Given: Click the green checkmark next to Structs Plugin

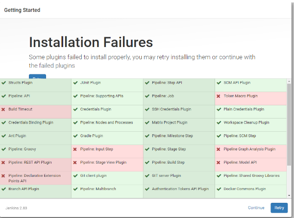Looking at the screenshot, I should click(3, 83).
